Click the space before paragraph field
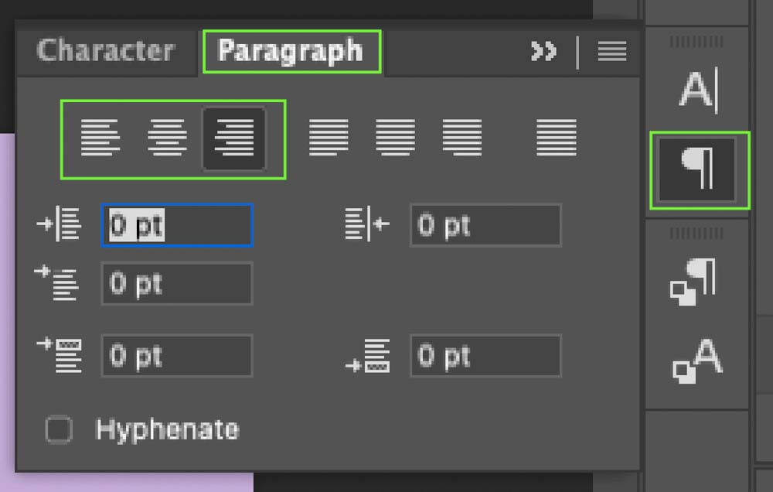Image resolution: width=773 pixels, height=492 pixels. click(x=176, y=356)
